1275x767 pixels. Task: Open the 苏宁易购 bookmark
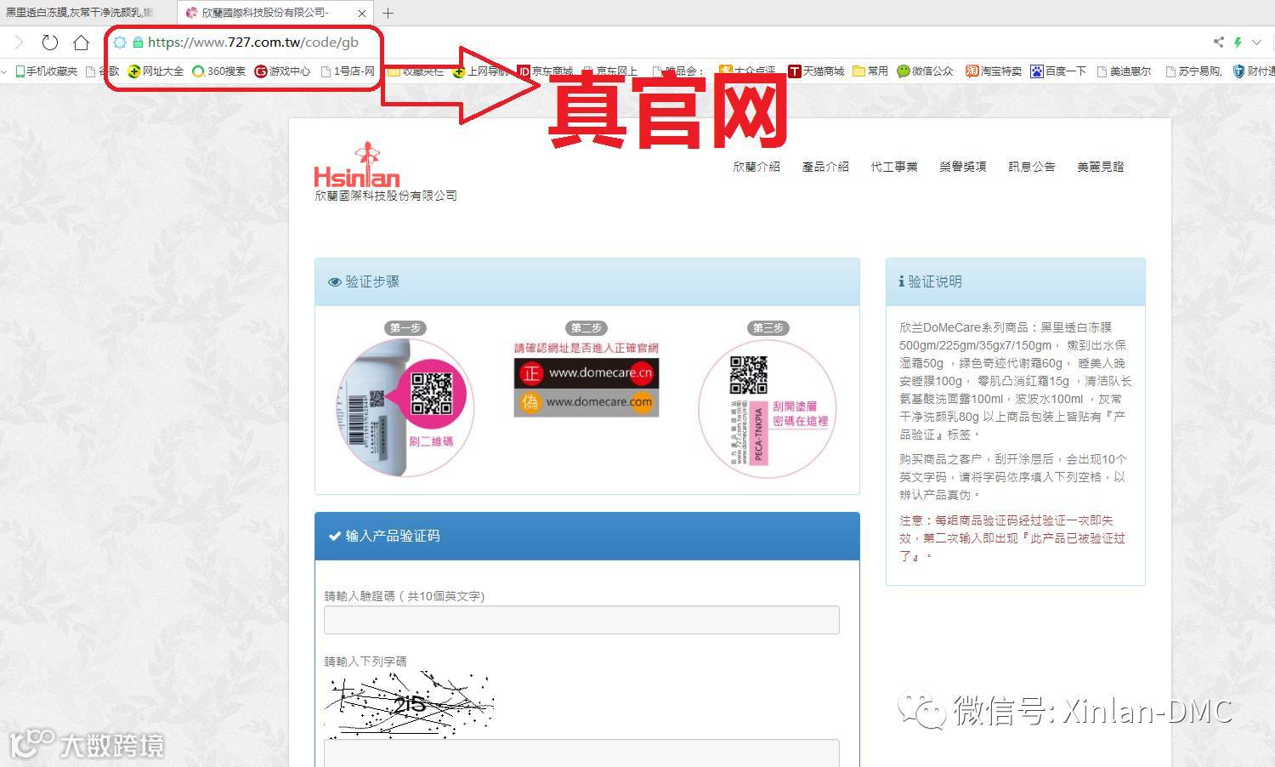pos(1193,71)
